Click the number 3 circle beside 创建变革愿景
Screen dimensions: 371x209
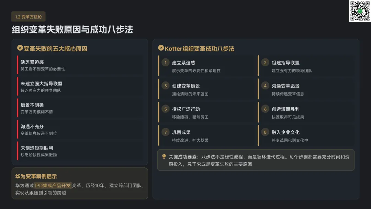coord(166,86)
